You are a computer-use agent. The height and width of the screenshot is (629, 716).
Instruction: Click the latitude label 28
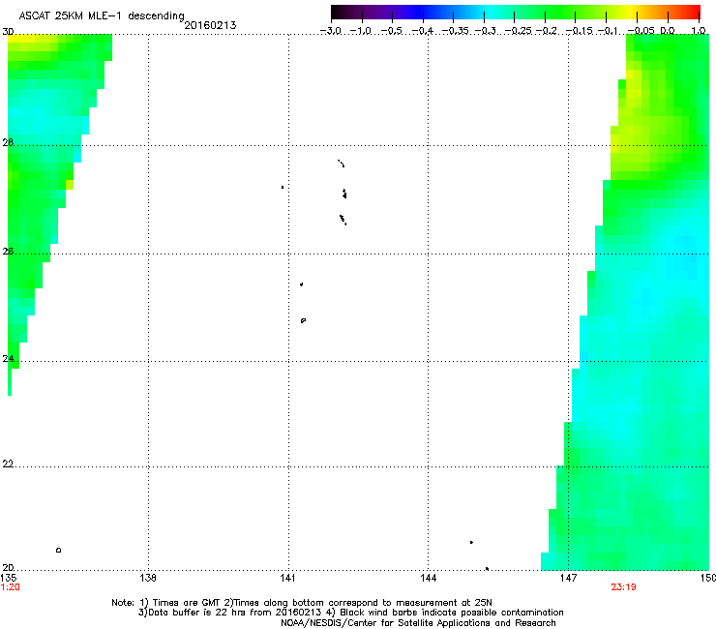click(x=8, y=142)
